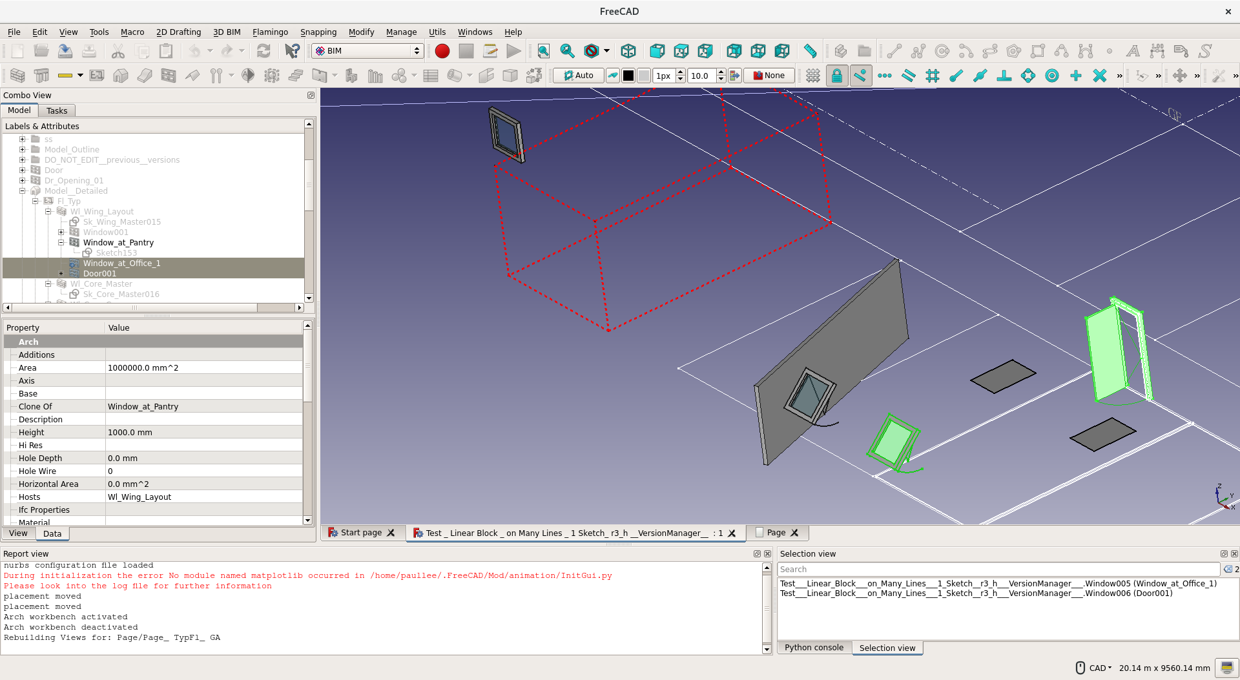
Task: Toggle Snap Parallel double-line button
Action: 909,76
